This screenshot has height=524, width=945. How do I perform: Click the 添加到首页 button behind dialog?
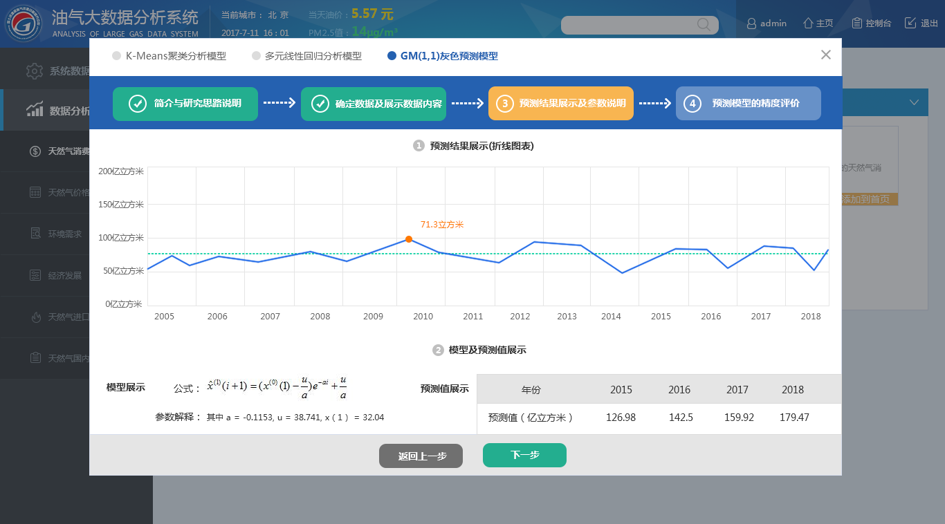click(870, 199)
